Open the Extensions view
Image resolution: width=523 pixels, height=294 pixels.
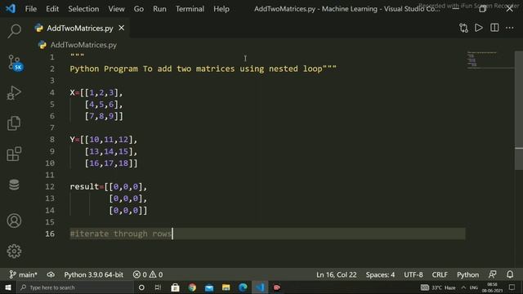[14, 154]
